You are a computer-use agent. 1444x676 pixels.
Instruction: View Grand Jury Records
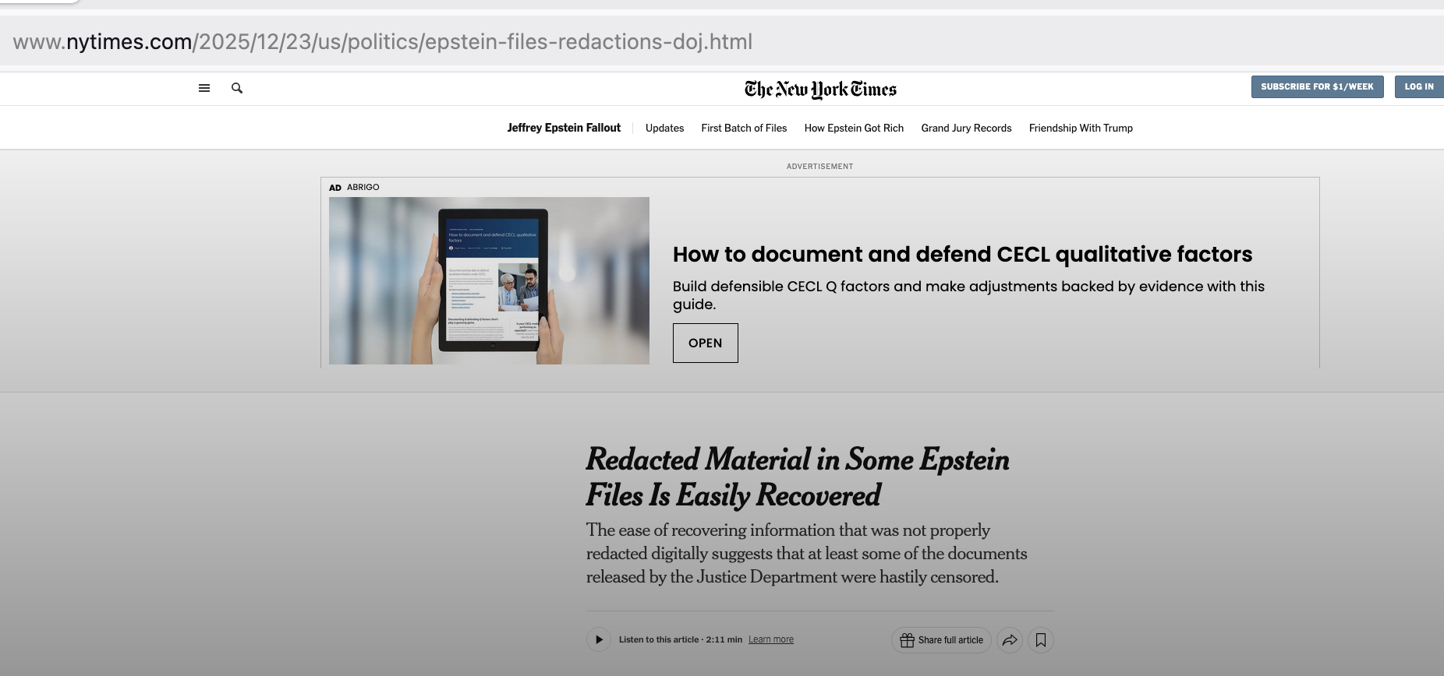[966, 129]
